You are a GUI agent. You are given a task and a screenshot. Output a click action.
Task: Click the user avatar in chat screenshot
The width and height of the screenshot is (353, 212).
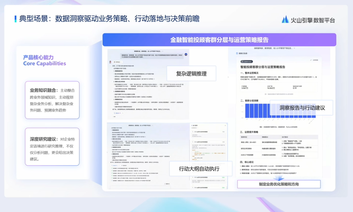tap(186, 54)
